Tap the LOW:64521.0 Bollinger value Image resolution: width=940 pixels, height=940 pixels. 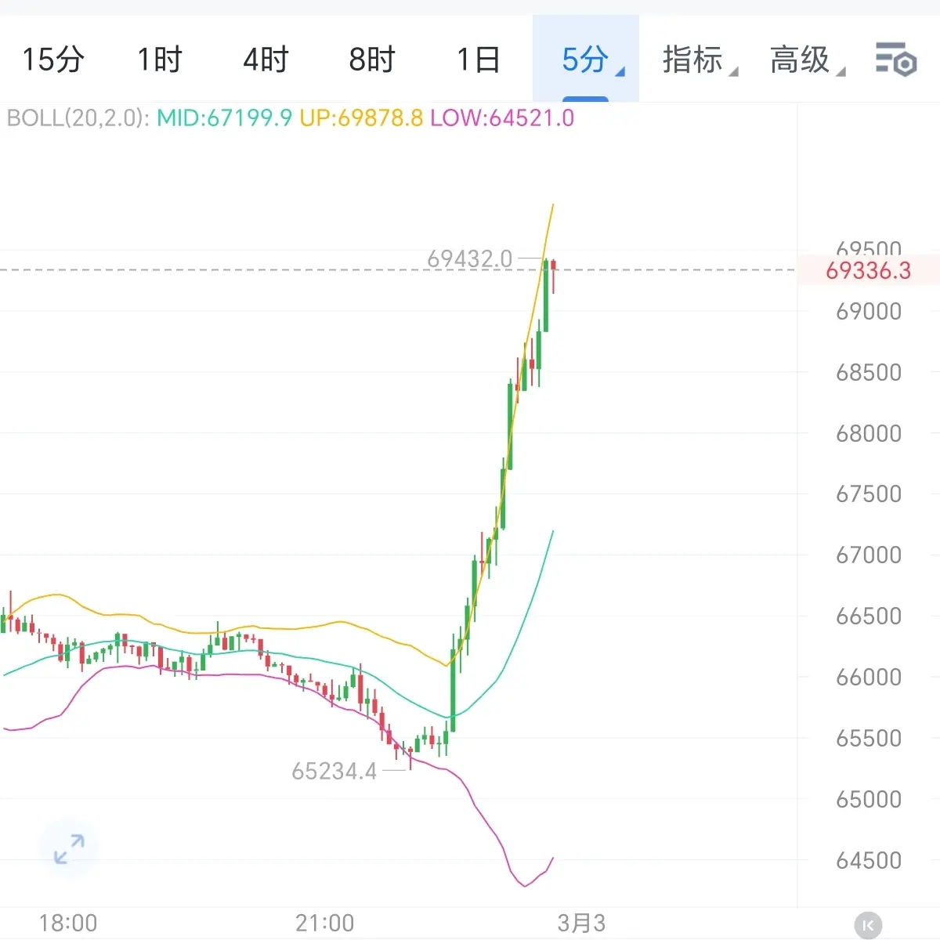[502, 118]
